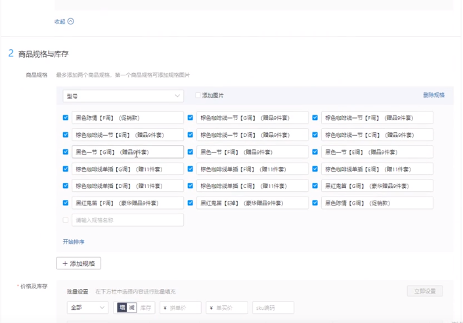Deselect 棕色咖啡线单插【F调】 checkbox
463x323 pixels.
click(x=190, y=169)
